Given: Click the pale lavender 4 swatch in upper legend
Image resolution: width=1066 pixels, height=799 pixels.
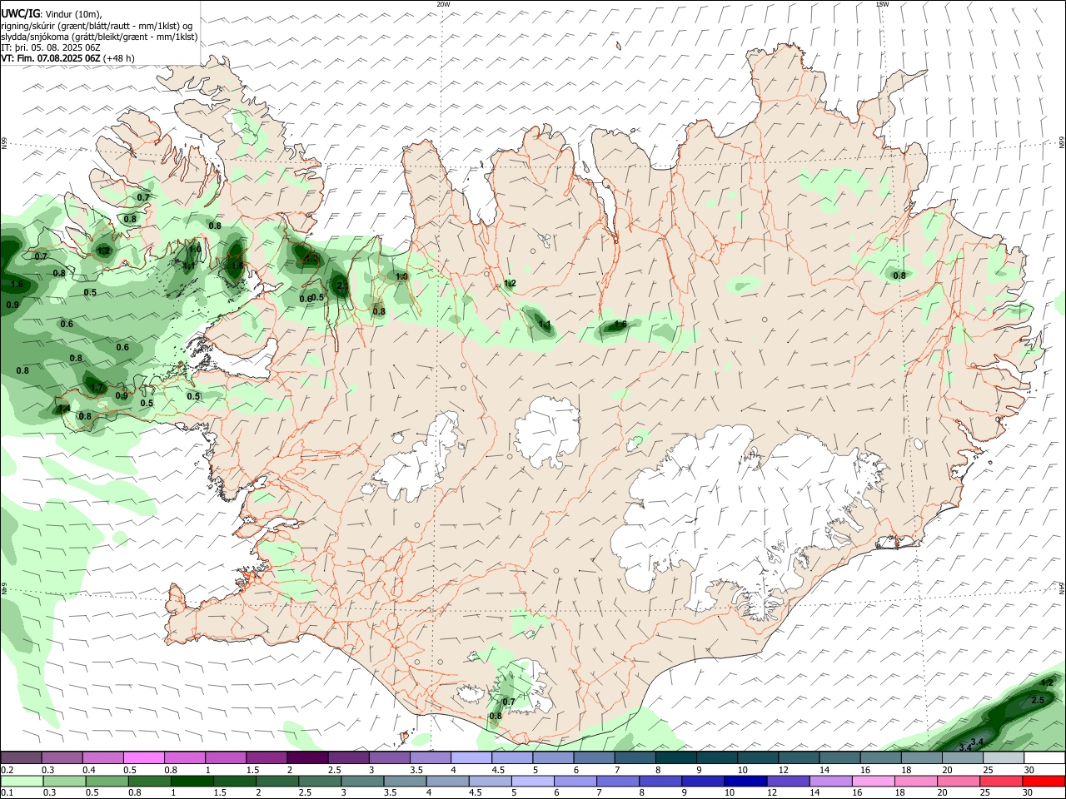Looking at the screenshot, I should tap(471, 757).
